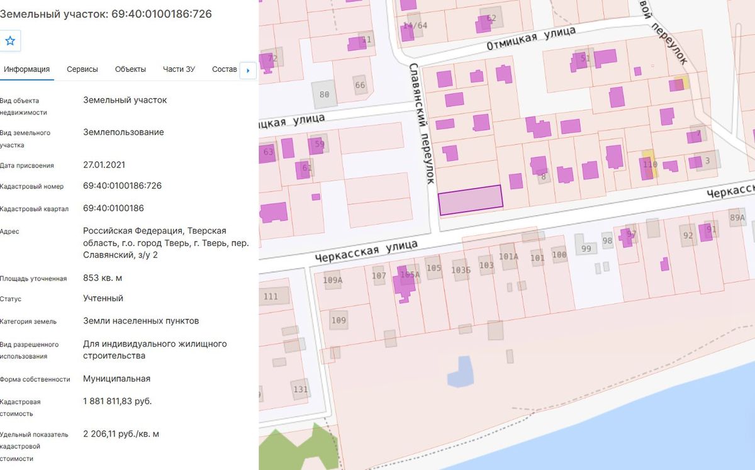Image resolution: width=755 pixels, height=470 pixels.
Task: Go to the Объекты tab
Action: 130,69
